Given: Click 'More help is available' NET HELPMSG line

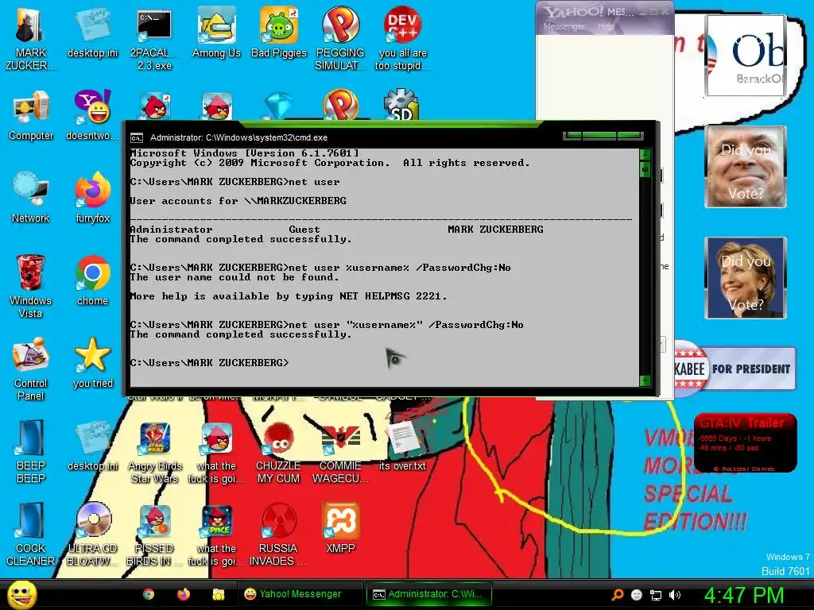Looking at the screenshot, I should (288, 297).
